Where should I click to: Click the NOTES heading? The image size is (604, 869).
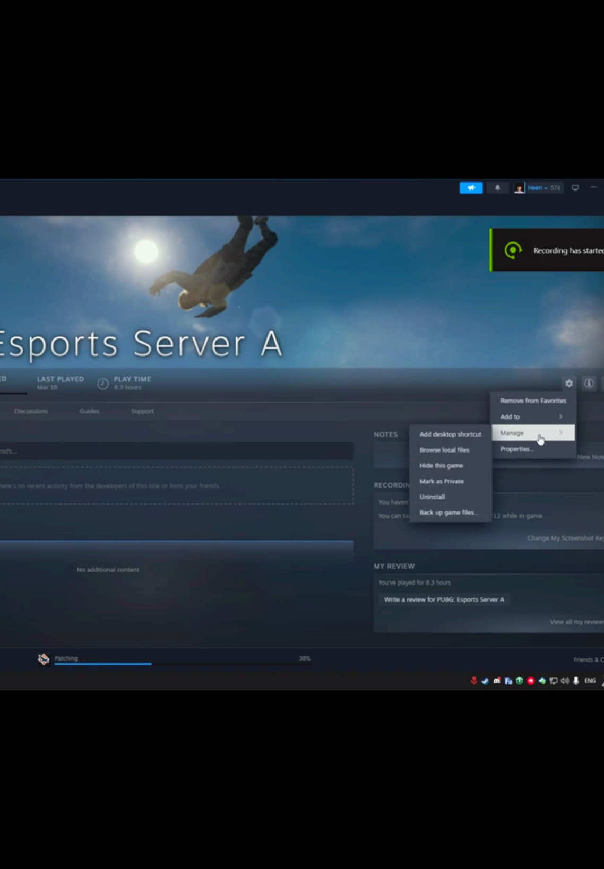click(385, 434)
